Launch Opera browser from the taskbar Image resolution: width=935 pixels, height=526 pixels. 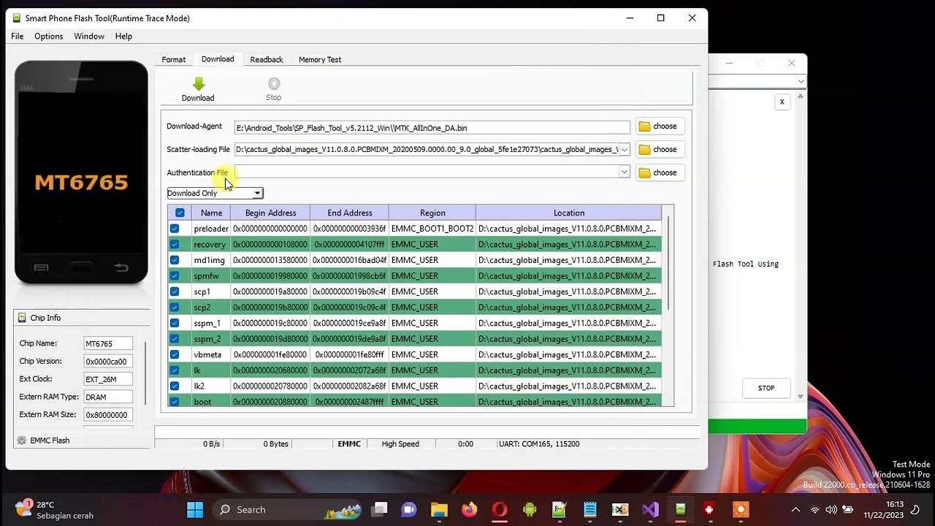point(500,509)
